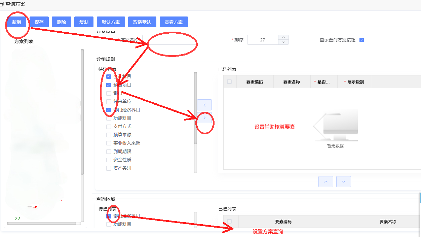Image resolution: width=421 pixels, height=237 pixels.
Task: Click the 复制 button
Action: 84,22
